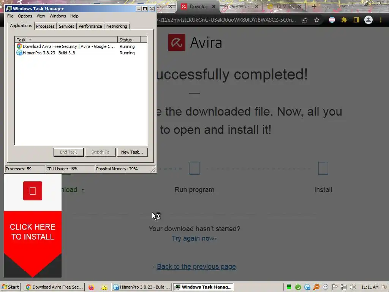This screenshot has height=292, width=389.
Task: Click the orange magnifier tray icon
Action: tap(316, 287)
